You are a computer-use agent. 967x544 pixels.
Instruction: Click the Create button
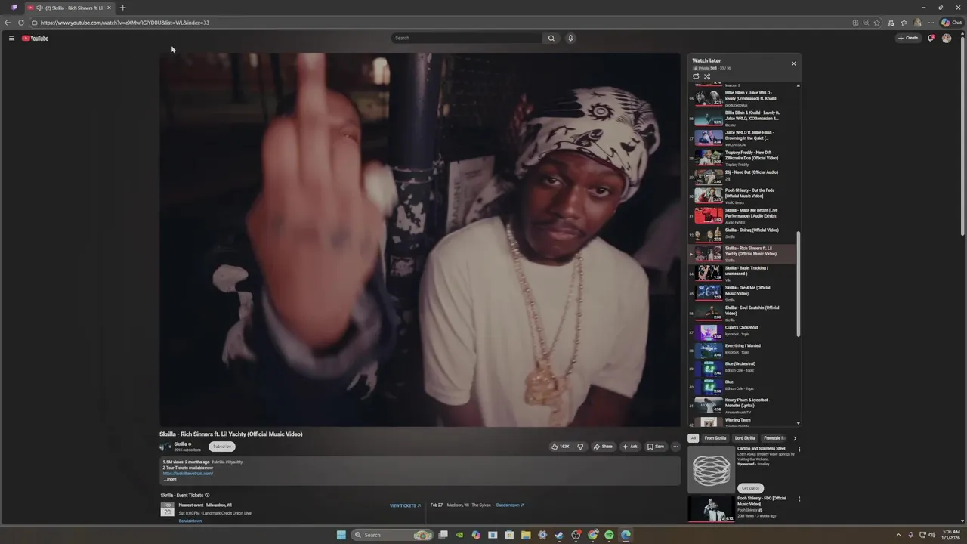908,38
